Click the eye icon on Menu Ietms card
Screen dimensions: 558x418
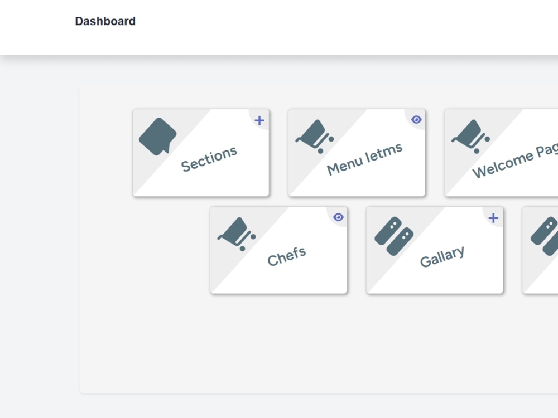(x=416, y=120)
